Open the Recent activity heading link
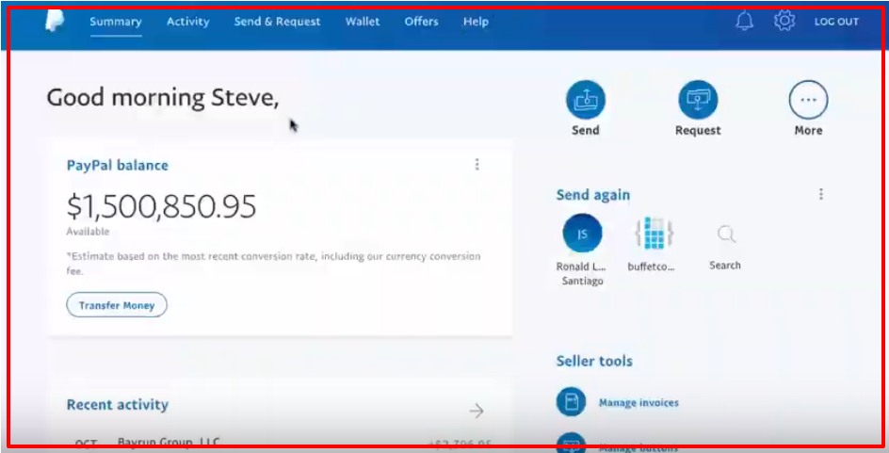This screenshot has width=889, height=453. click(118, 405)
